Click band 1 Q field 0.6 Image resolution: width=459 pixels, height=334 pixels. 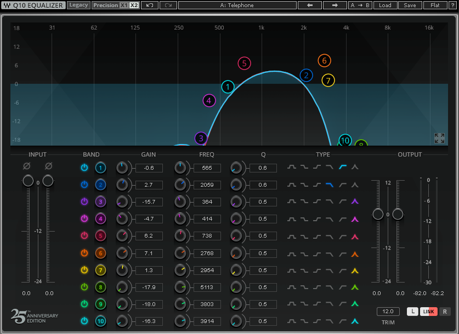(263, 168)
